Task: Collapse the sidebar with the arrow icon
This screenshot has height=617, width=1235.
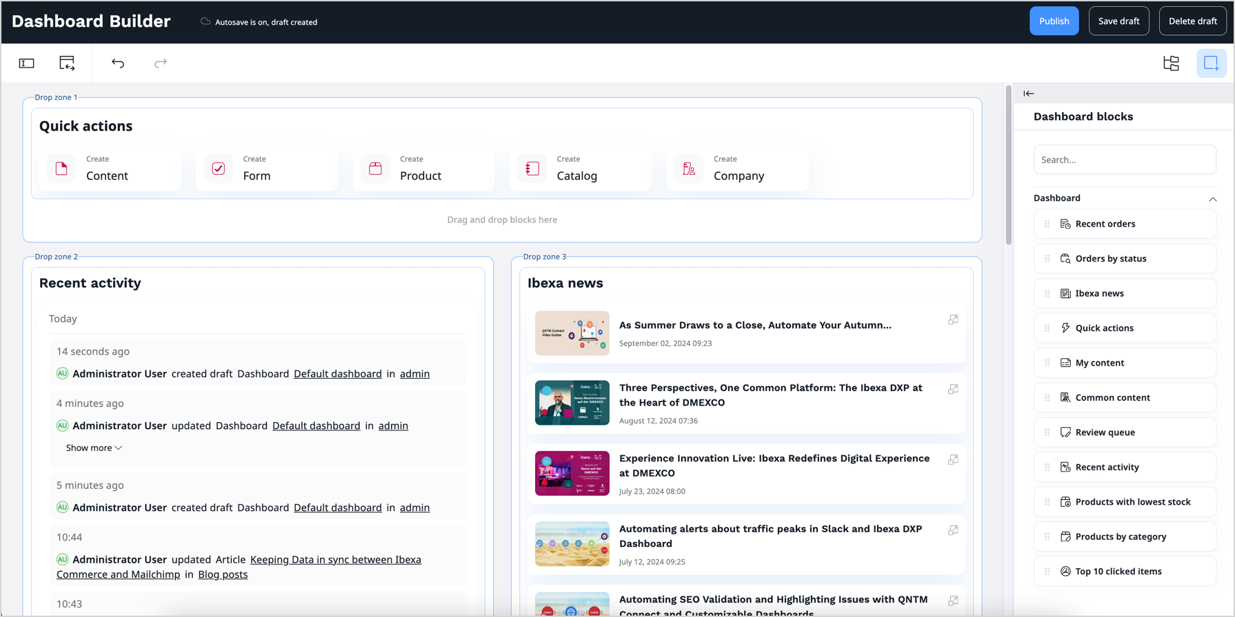Action: coord(1029,94)
